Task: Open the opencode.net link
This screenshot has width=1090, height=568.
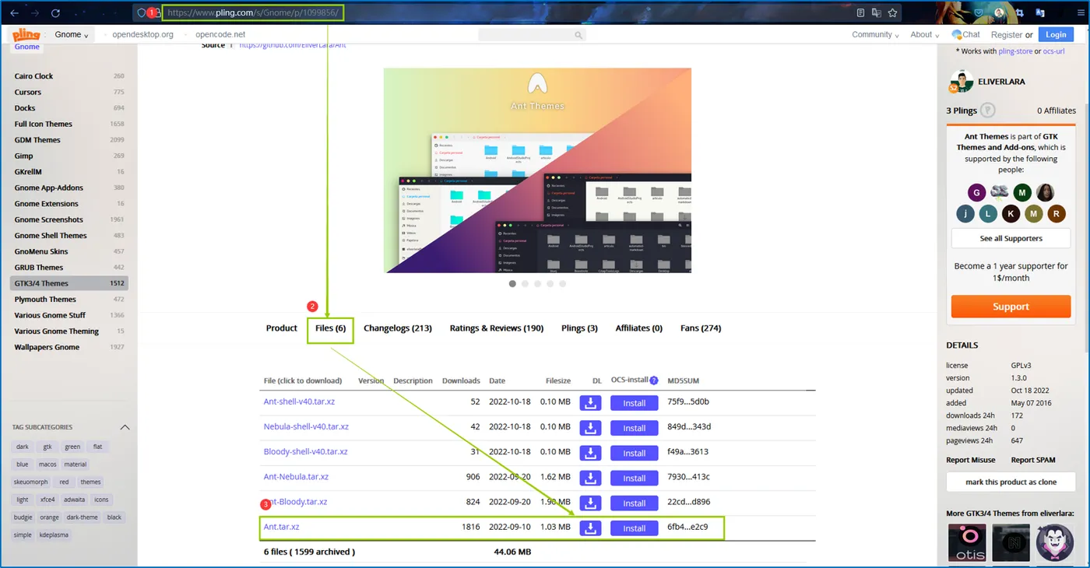Action: (x=220, y=35)
